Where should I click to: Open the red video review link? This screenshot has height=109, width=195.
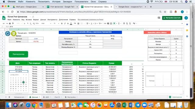click(157, 32)
